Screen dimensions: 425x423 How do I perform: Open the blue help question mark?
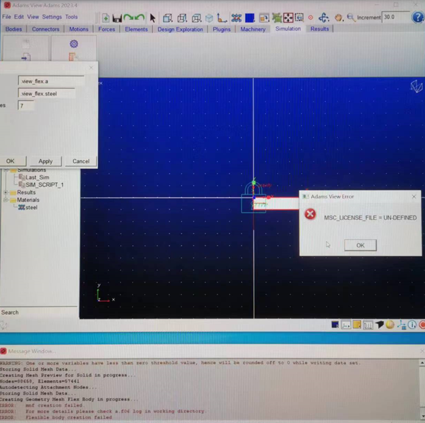[x=418, y=17]
